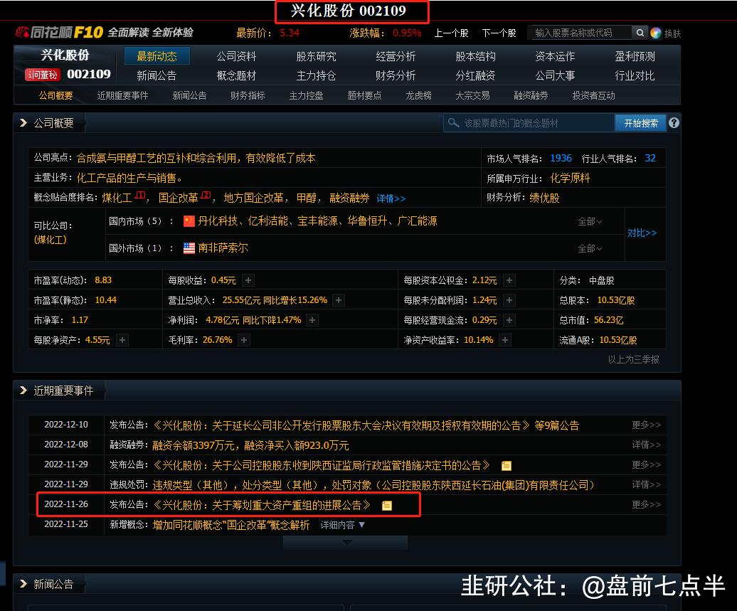Open the 龙虎榜 tab
Image resolution: width=737 pixels, height=611 pixels.
[x=418, y=95]
